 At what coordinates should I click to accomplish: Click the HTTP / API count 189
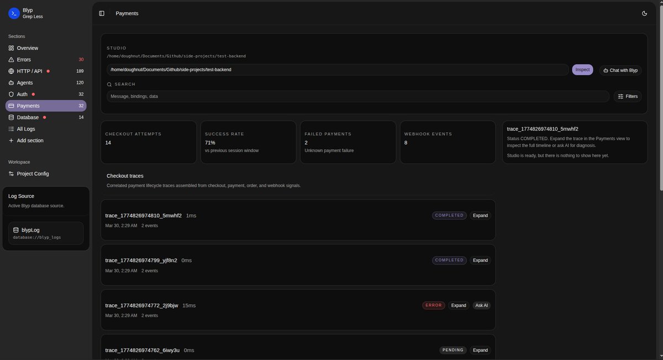pos(80,71)
